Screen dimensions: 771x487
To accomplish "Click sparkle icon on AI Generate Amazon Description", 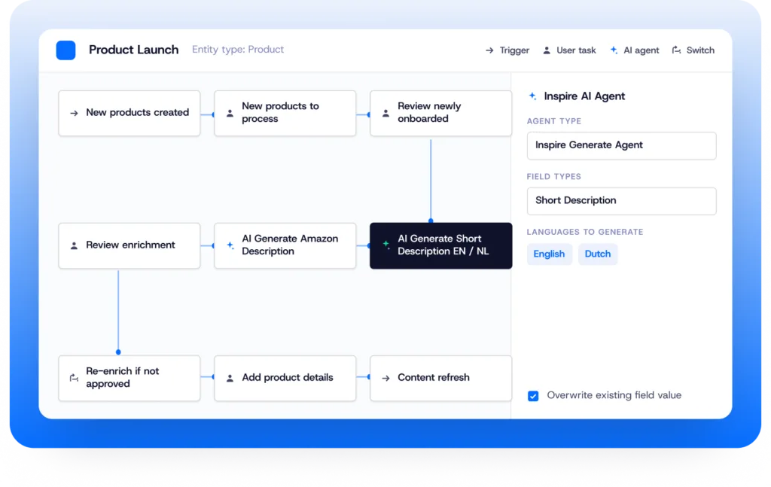I will click(230, 245).
